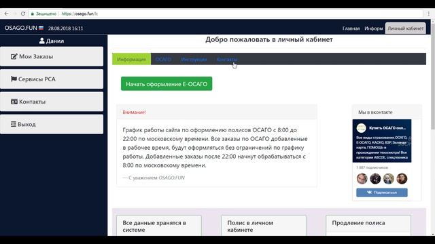Click the VK subscribers count text
Image resolution: width=435 pixels, height=244 pixels.
tap(372, 167)
